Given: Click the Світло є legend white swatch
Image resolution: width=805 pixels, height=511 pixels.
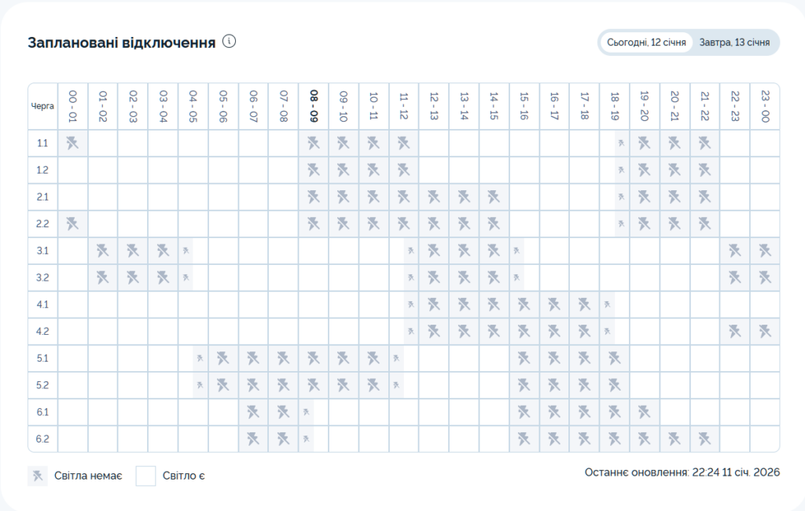Looking at the screenshot, I should coord(145,476).
